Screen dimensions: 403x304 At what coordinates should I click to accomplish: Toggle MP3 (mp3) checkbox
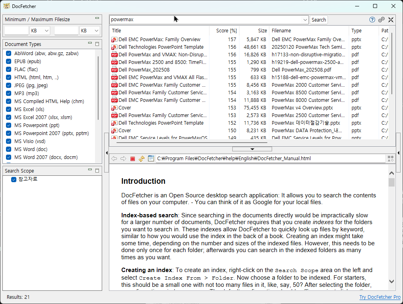pos(8,93)
